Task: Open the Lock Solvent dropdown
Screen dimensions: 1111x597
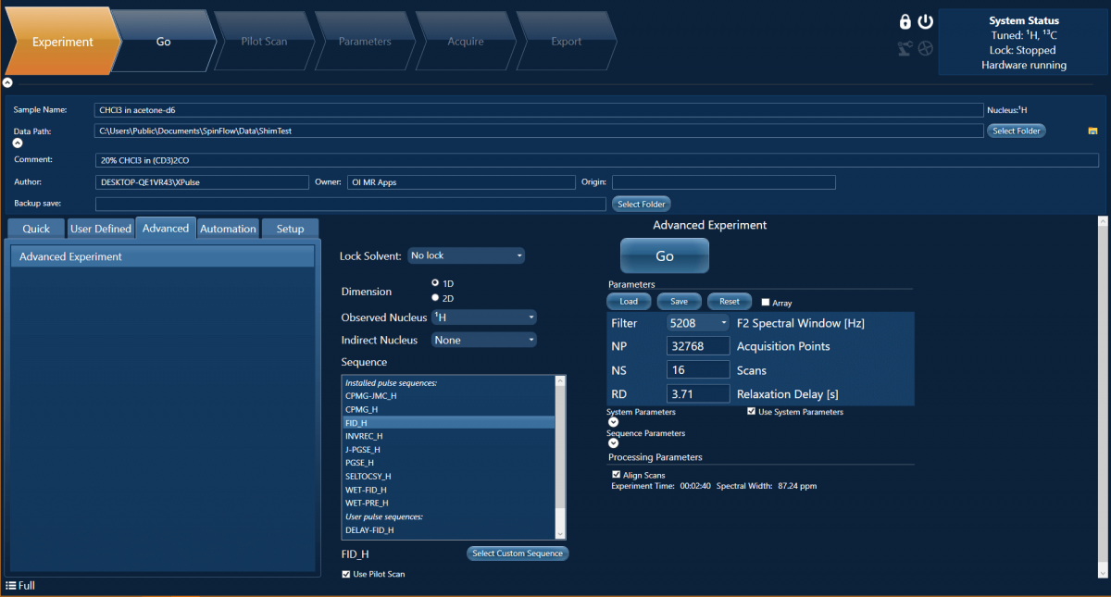Action: 466,255
